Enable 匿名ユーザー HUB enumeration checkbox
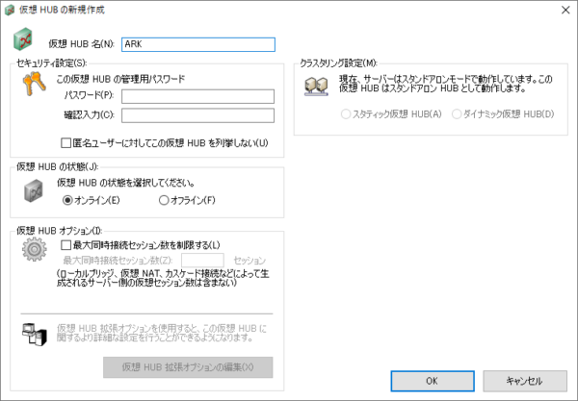Image resolution: width=578 pixels, height=401 pixels. pos(66,143)
